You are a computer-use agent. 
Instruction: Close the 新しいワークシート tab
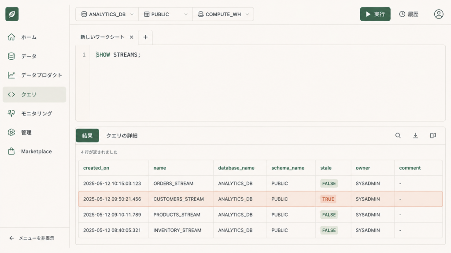[x=131, y=37]
